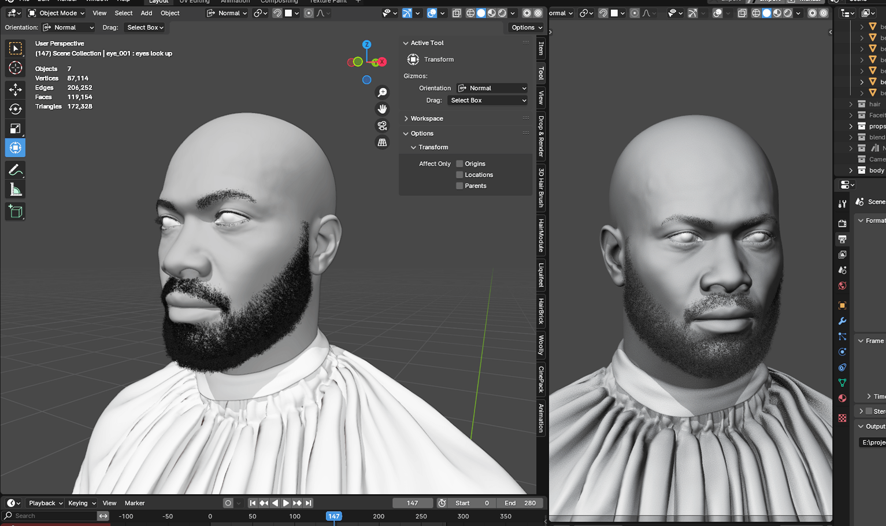Play the animation in reverse
Viewport: 886px width, 526px height.
tap(275, 503)
